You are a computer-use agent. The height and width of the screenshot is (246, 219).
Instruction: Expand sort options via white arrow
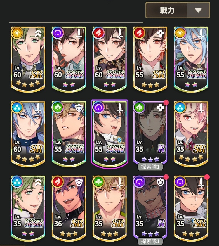[198, 10]
